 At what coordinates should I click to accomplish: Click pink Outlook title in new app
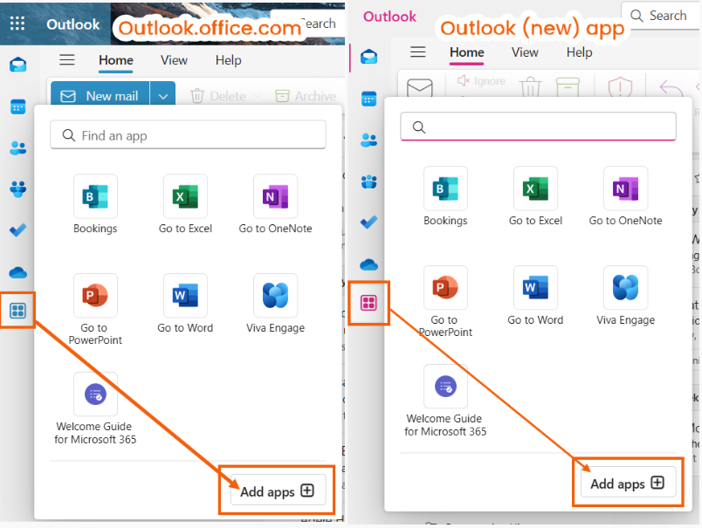click(x=389, y=17)
